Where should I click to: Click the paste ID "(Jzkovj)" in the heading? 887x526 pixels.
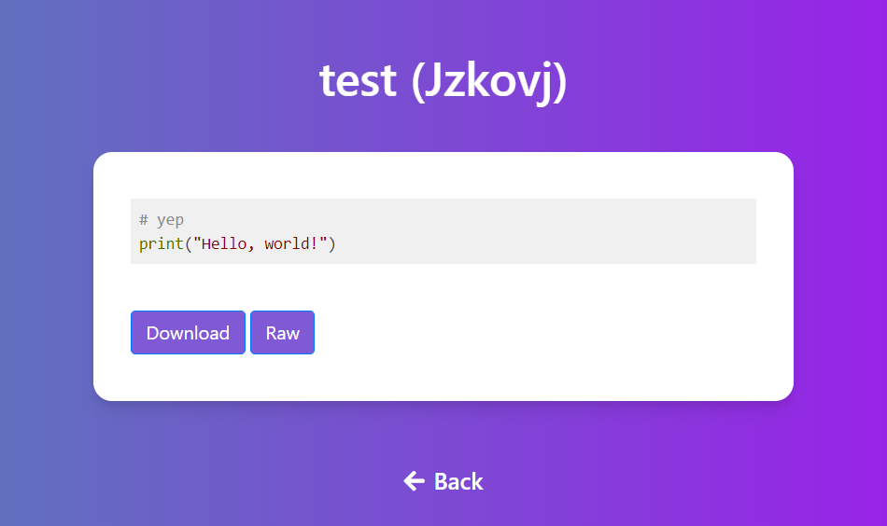tap(489, 82)
